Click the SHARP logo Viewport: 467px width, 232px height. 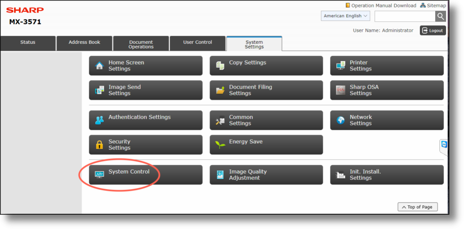click(x=25, y=10)
